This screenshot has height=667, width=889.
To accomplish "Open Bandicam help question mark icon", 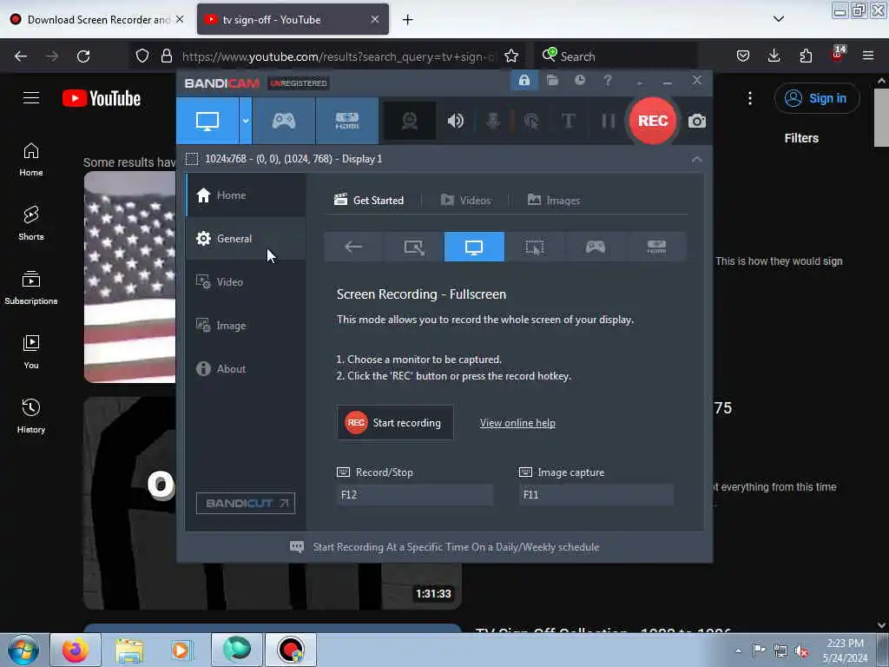I will coord(608,81).
